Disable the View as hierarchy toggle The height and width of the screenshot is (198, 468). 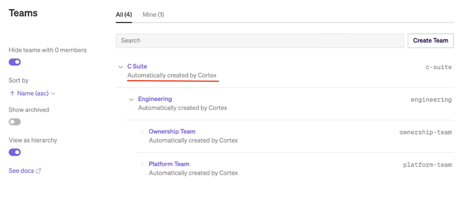pyautogui.click(x=15, y=152)
